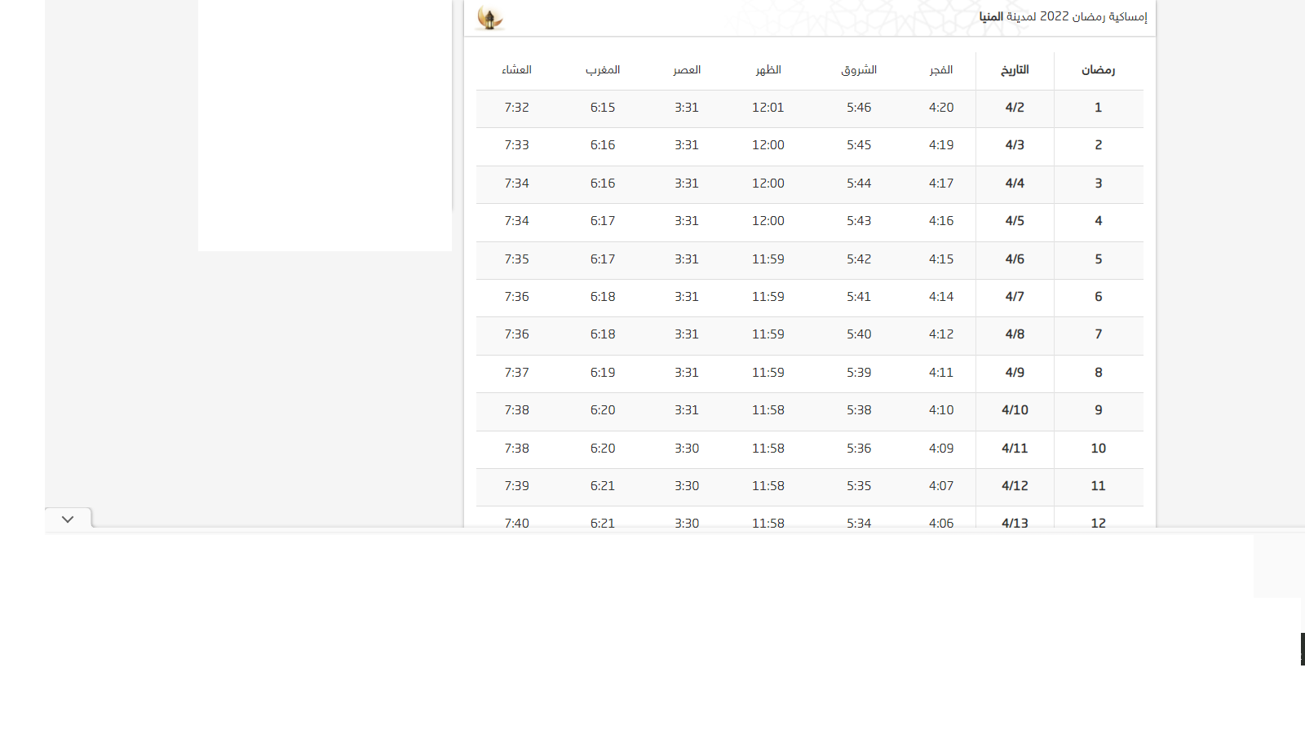Click the Dhuhr time 12:01 cell

click(x=768, y=108)
